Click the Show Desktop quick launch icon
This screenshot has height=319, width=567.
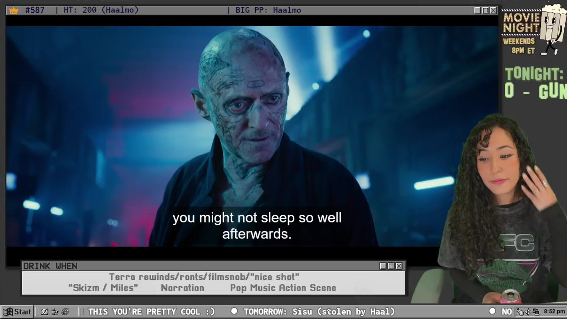click(45, 312)
